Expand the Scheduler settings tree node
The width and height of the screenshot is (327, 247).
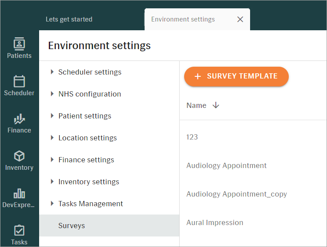tap(52, 72)
